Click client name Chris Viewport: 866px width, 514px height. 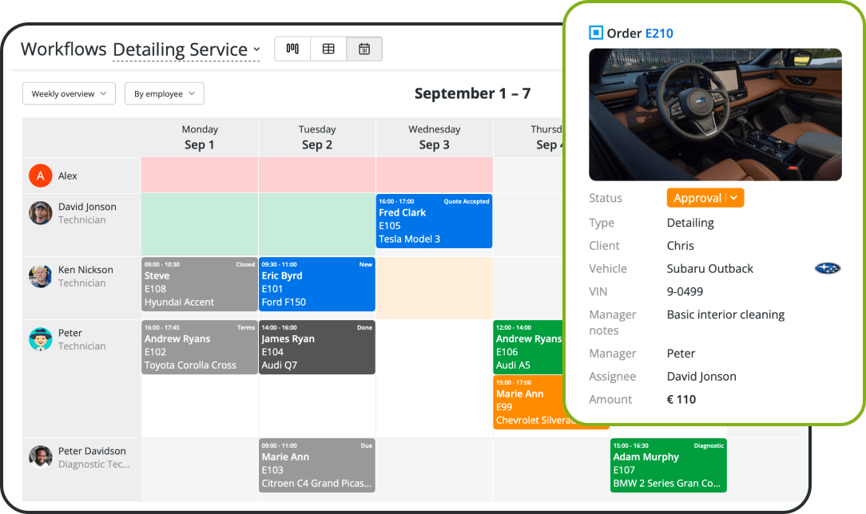click(x=681, y=245)
